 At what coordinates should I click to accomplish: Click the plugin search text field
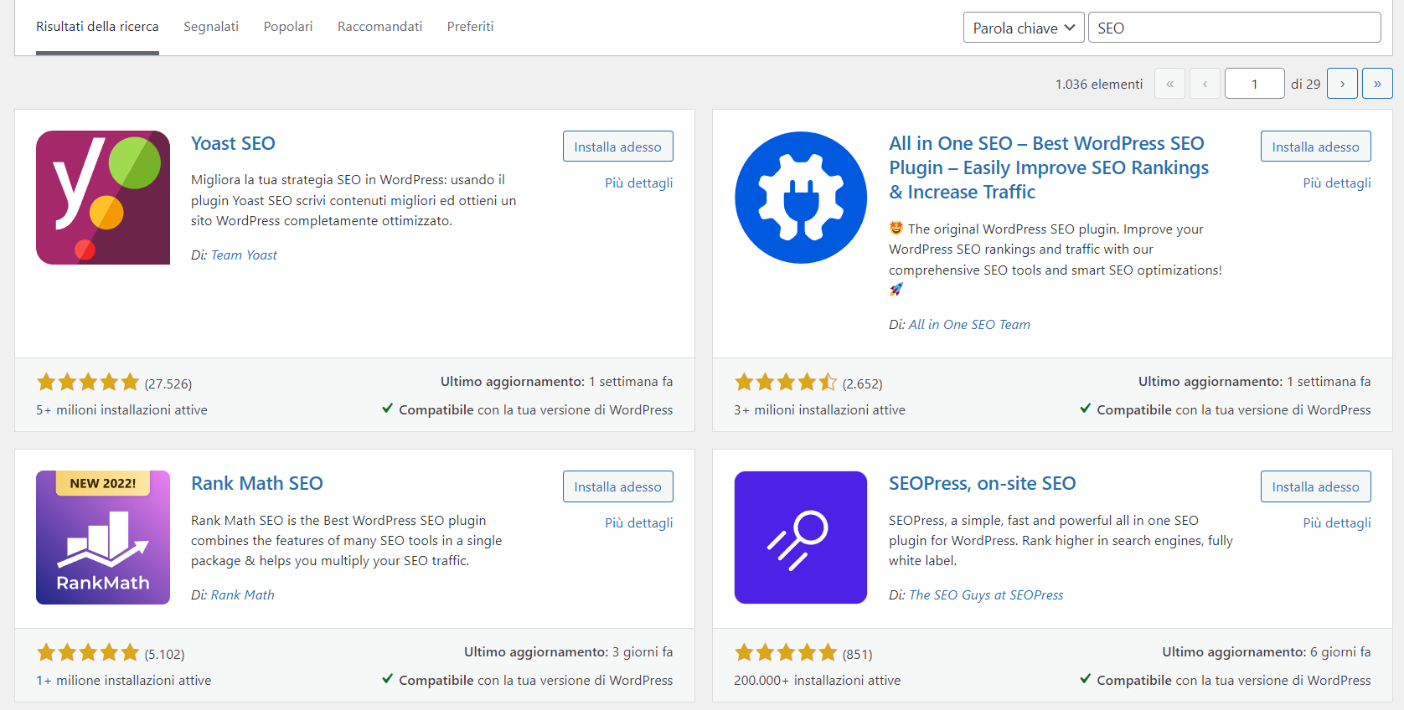click(x=1234, y=28)
